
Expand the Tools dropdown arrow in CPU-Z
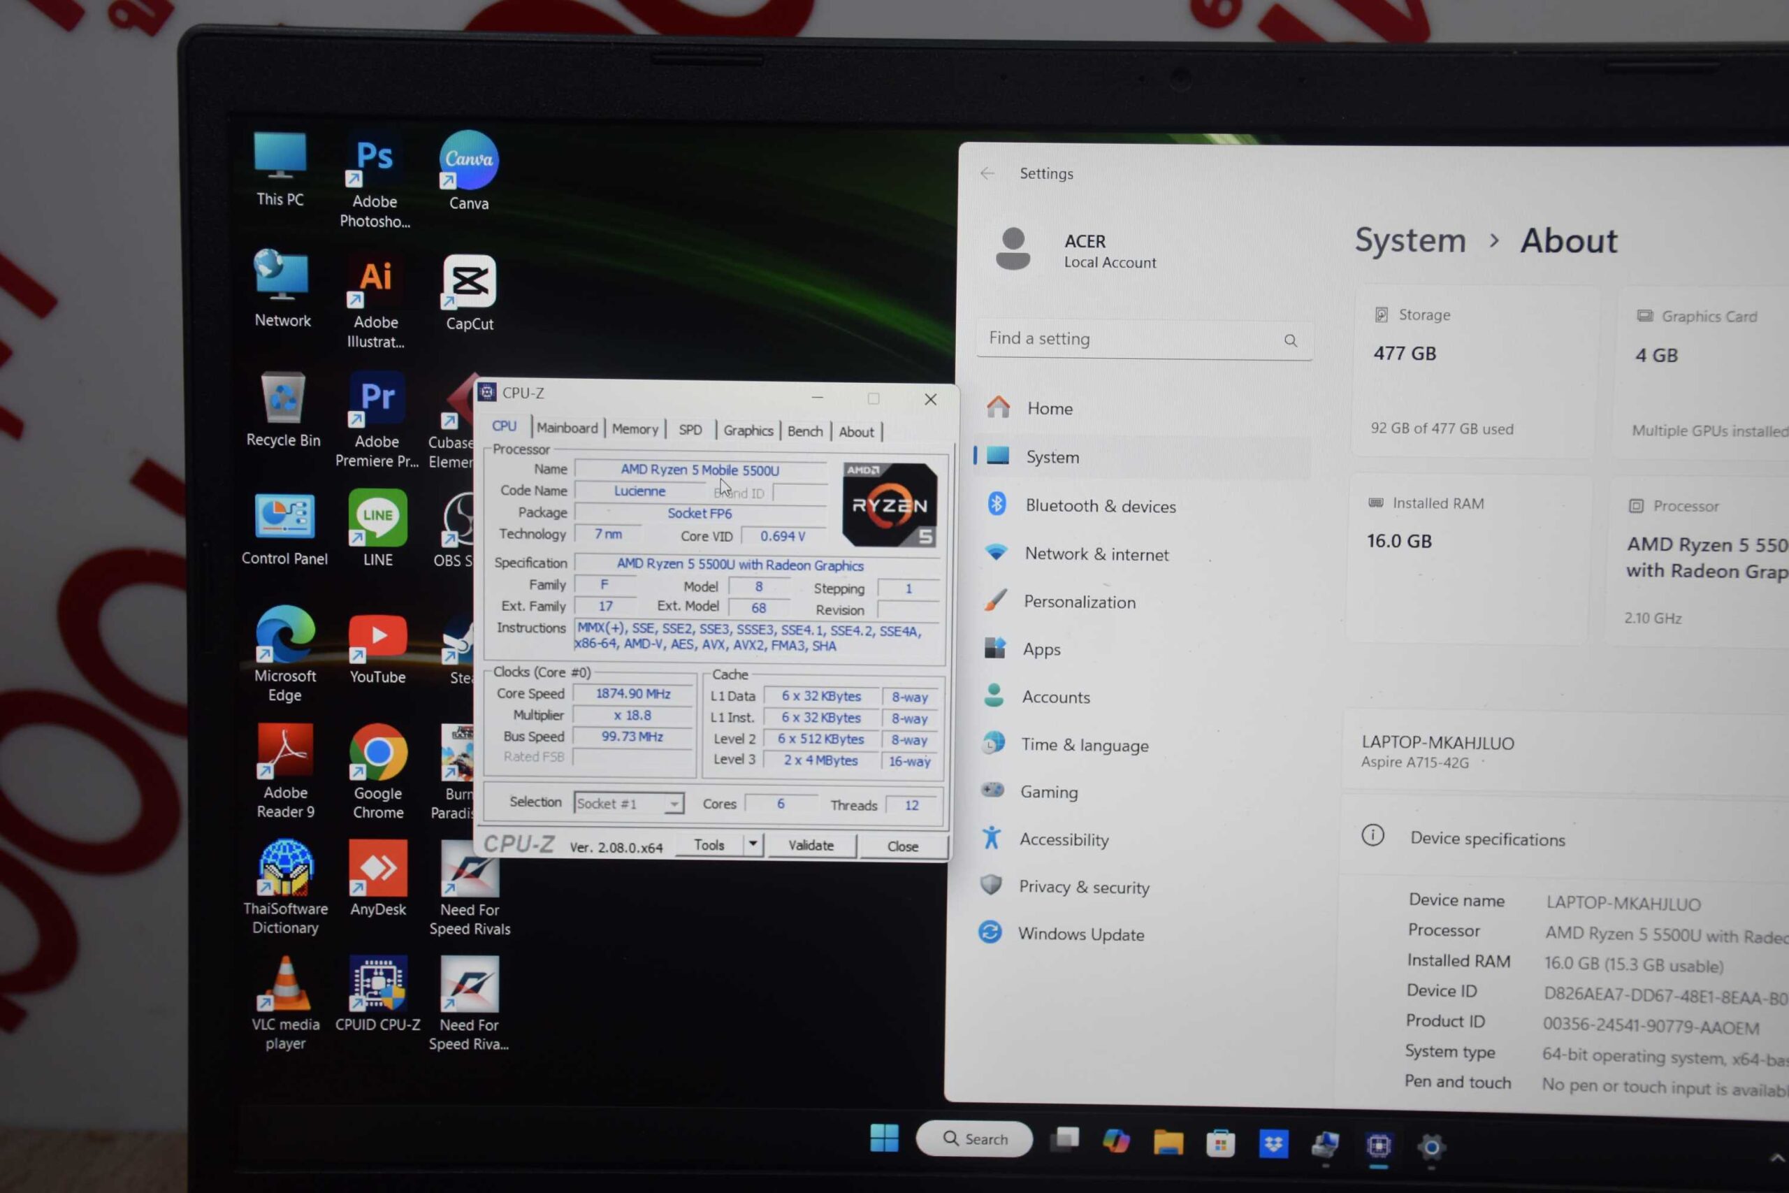click(x=753, y=844)
